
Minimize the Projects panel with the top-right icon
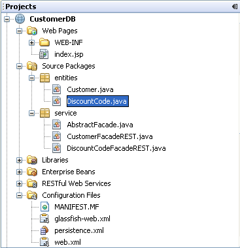tap(235, 7)
